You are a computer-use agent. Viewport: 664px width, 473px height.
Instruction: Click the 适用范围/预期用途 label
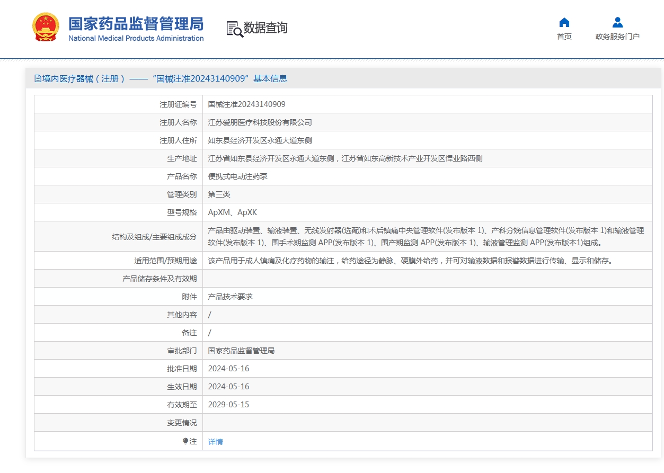click(x=165, y=261)
